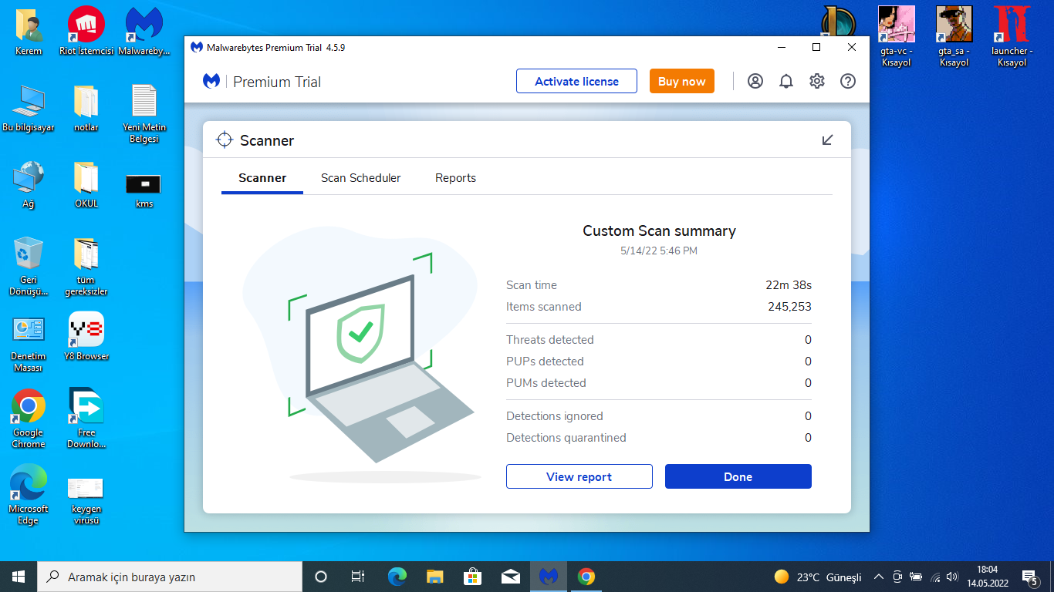
Task: Click the Detections quarantined label
Action: pos(566,438)
